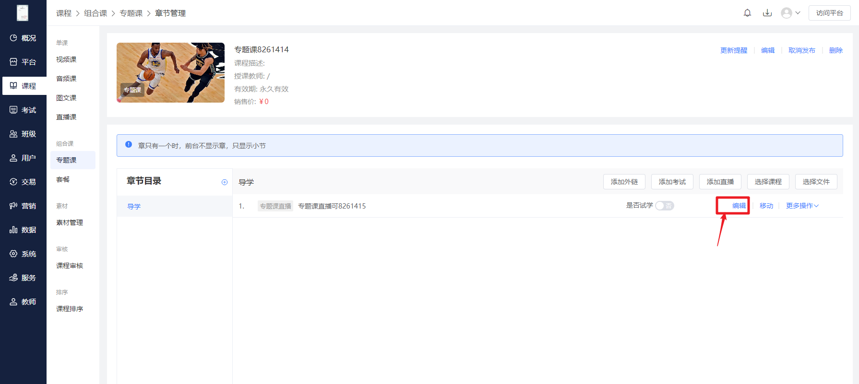Click the 取消发布 link
This screenshot has width=859, height=384.
click(802, 50)
